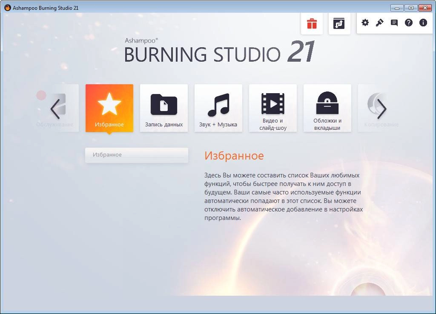
Task: Open the Запись данных tile
Action: [164, 108]
